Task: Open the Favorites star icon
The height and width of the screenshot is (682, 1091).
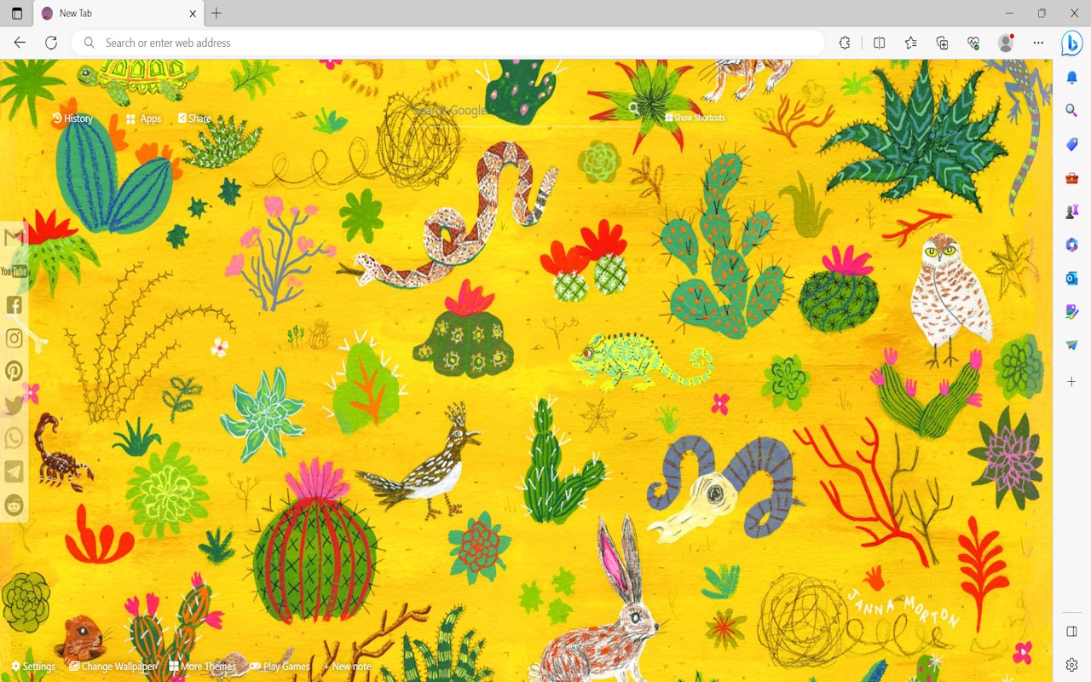Action: [911, 43]
